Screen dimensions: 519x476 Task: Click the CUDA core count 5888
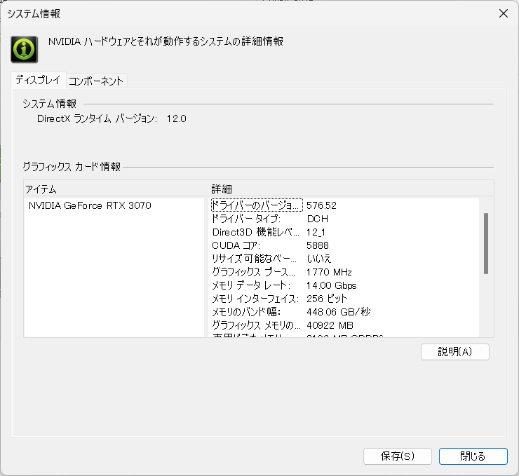[x=318, y=245]
